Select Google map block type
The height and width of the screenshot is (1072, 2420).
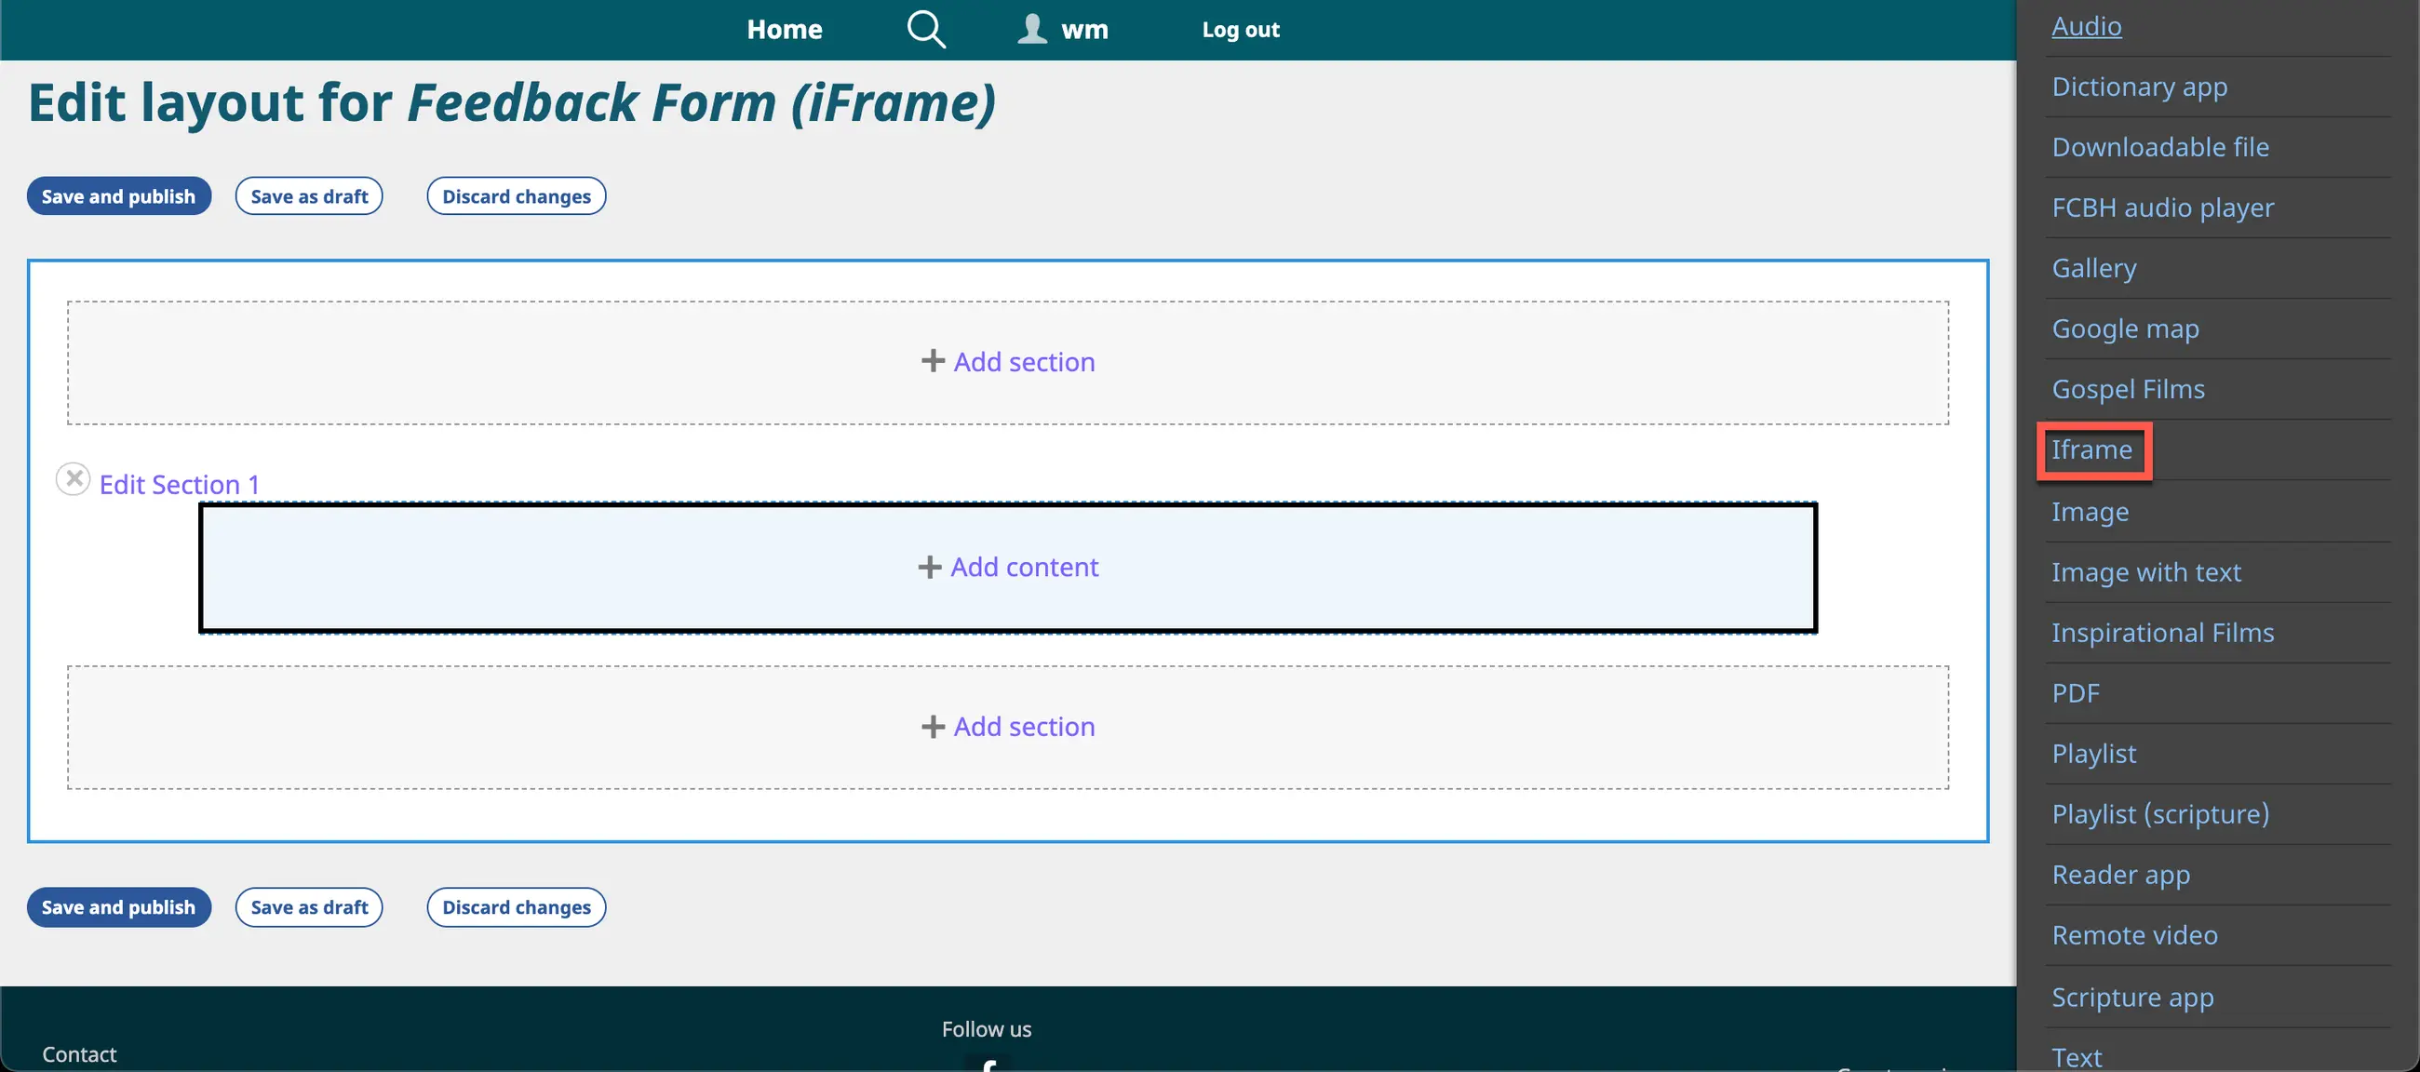[2125, 328]
